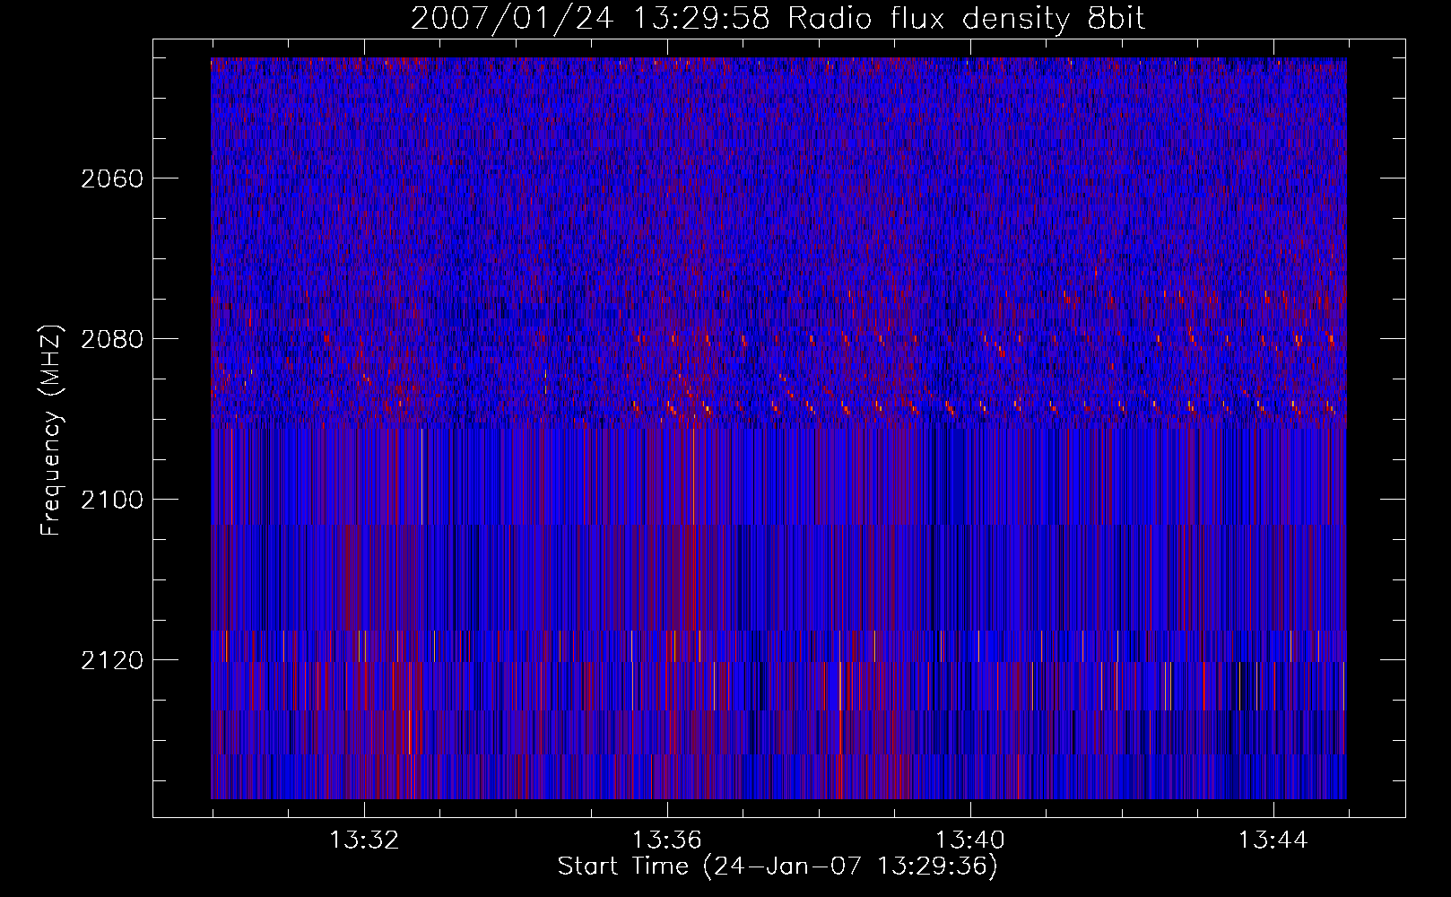Click the Frequency (MHZ) axis title
Viewport: 1451px width, 897px height.
pyautogui.click(x=51, y=430)
